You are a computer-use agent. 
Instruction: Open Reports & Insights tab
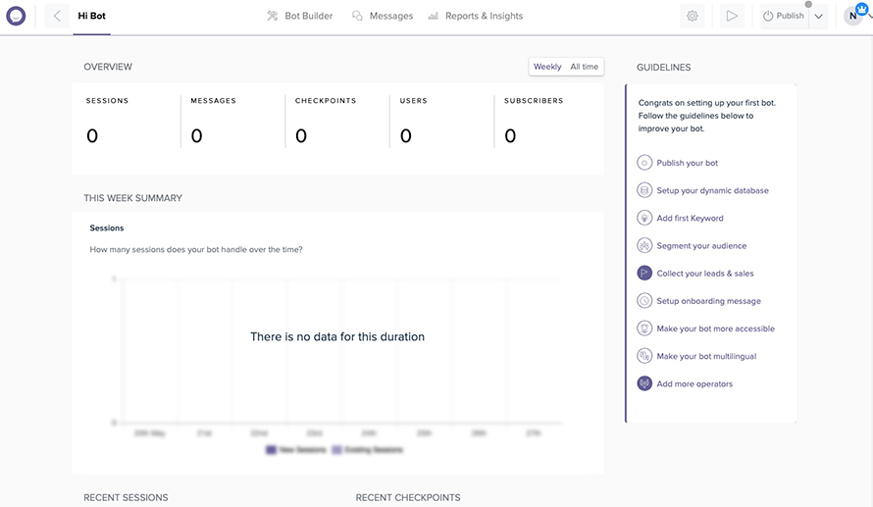[x=476, y=16]
